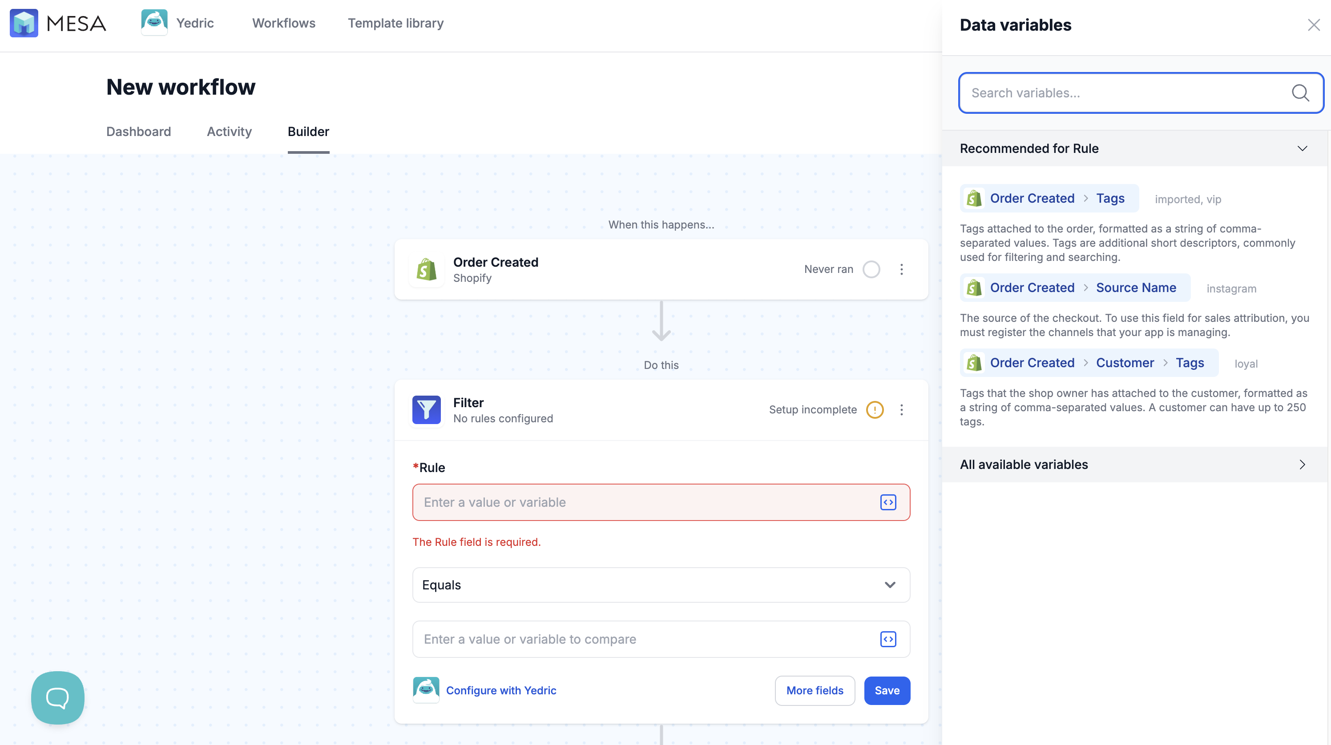Open the Workflows menu
This screenshot has width=1331, height=745.
pos(284,23)
